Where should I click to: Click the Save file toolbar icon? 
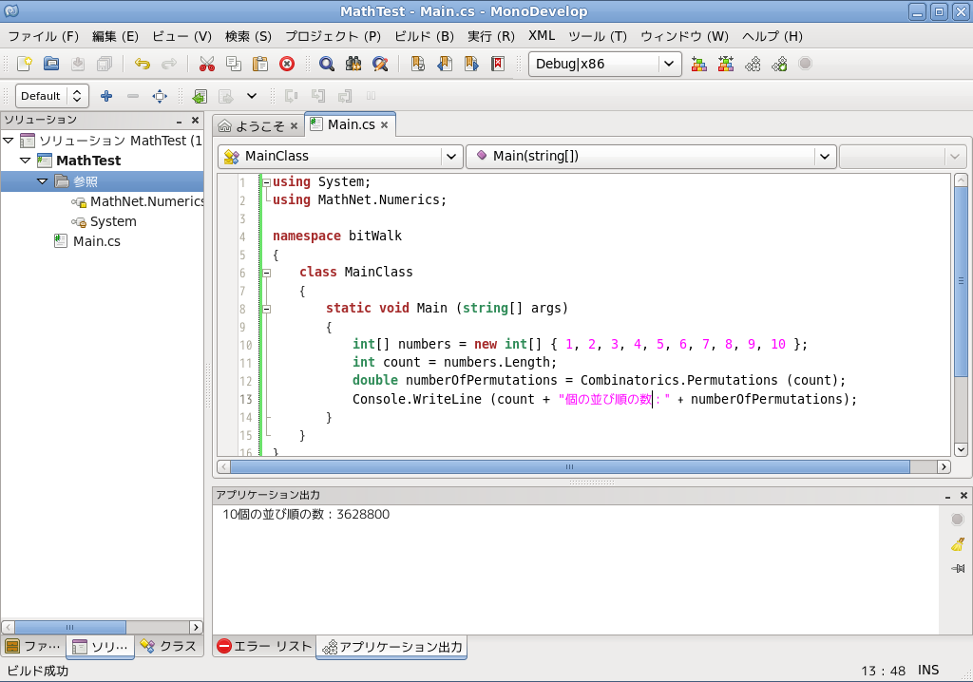click(x=78, y=64)
